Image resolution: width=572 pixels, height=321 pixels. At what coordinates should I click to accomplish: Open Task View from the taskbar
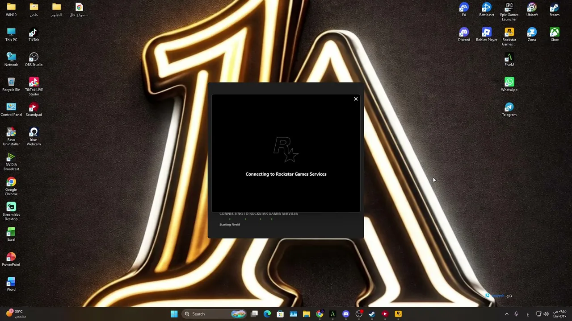[254, 314]
